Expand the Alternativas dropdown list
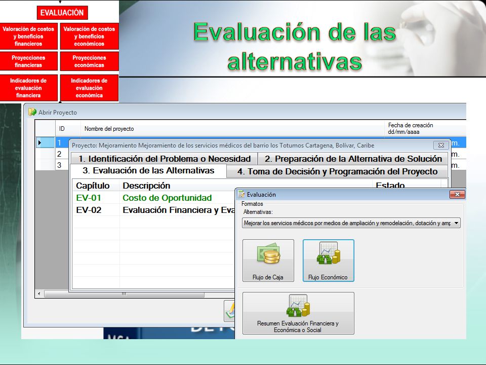486x365 pixels. point(456,223)
